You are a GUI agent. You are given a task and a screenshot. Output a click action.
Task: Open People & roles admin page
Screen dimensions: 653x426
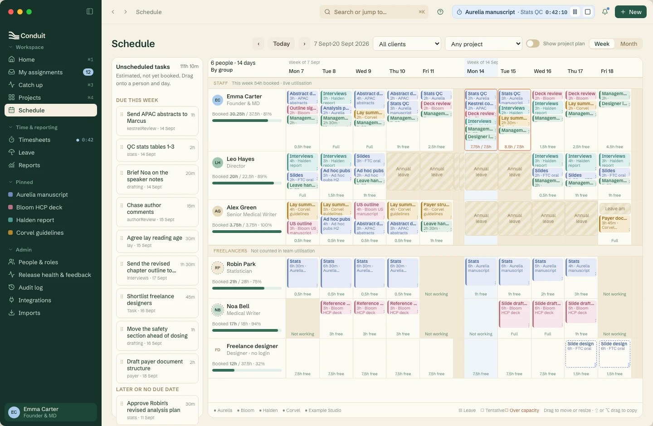(51, 262)
